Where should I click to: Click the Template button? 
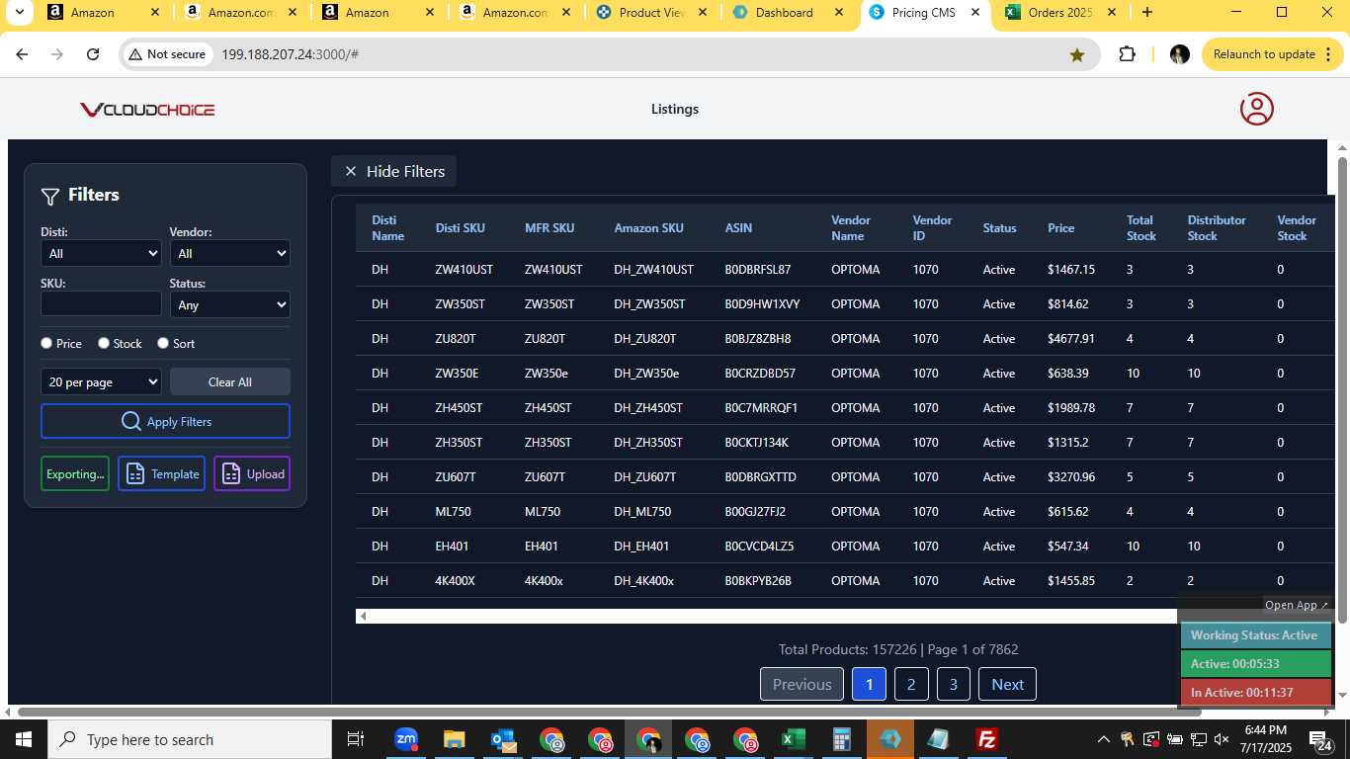click(x=162, y=473)
